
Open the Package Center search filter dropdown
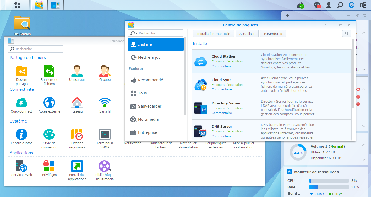134,33
